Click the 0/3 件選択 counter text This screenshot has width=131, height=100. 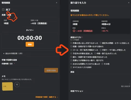[75, 40]
